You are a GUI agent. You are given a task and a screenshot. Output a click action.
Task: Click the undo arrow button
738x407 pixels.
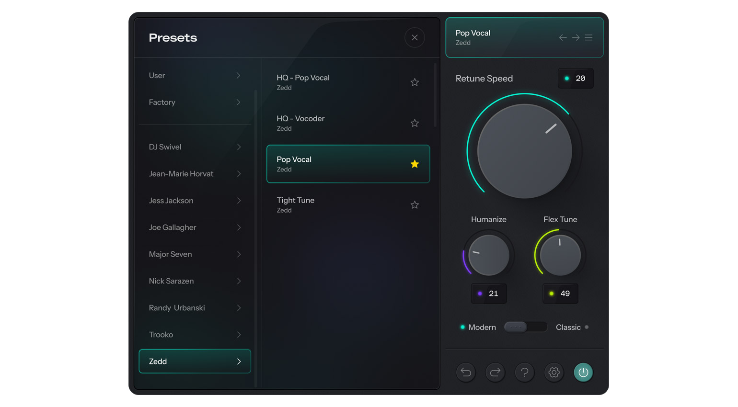[466, 372]
